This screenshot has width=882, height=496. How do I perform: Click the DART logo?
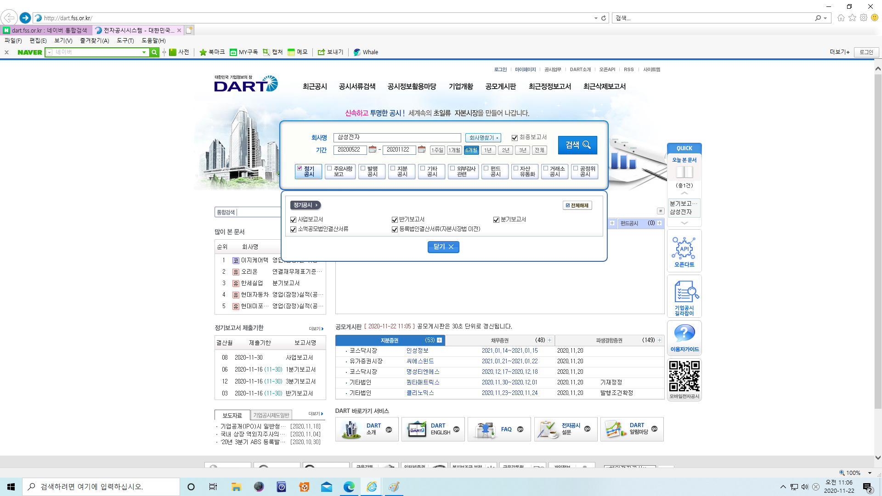click(x=246, y=84)
